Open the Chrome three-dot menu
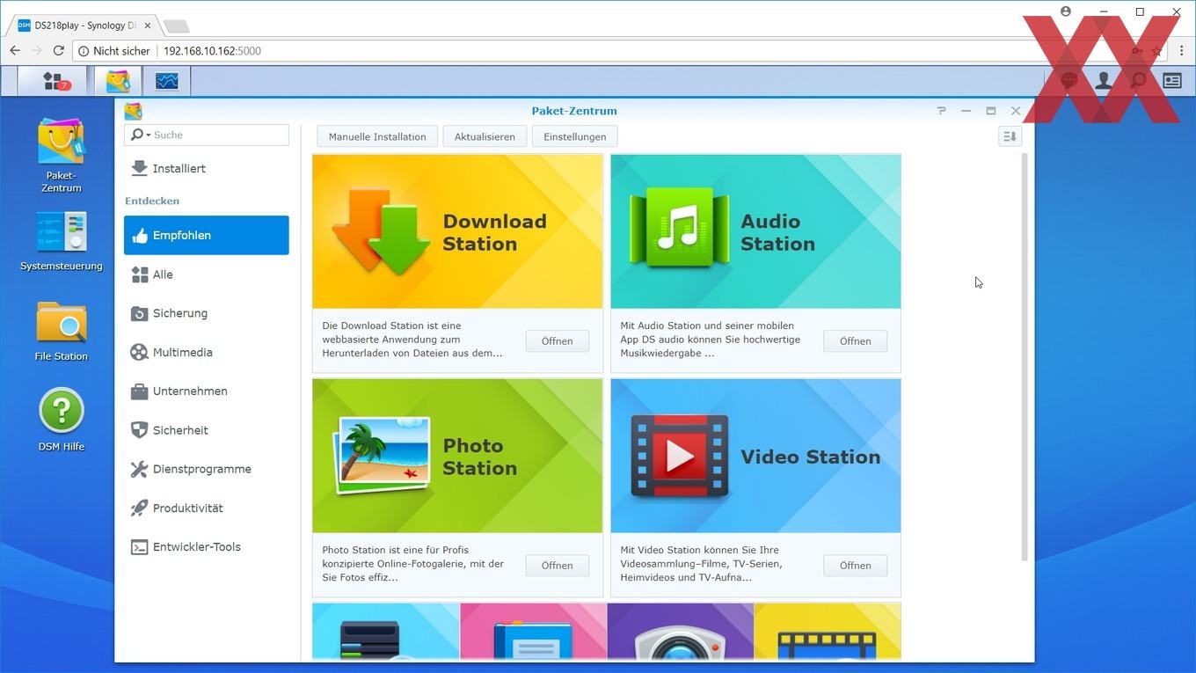 click(x=1181, y=51)
